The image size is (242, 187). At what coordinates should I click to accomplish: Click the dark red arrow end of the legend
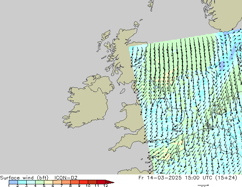110,182
